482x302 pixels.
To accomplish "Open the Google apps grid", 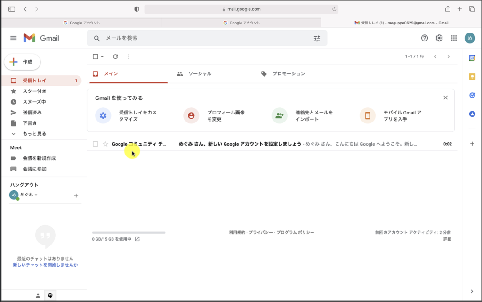I will click(454, 38).
